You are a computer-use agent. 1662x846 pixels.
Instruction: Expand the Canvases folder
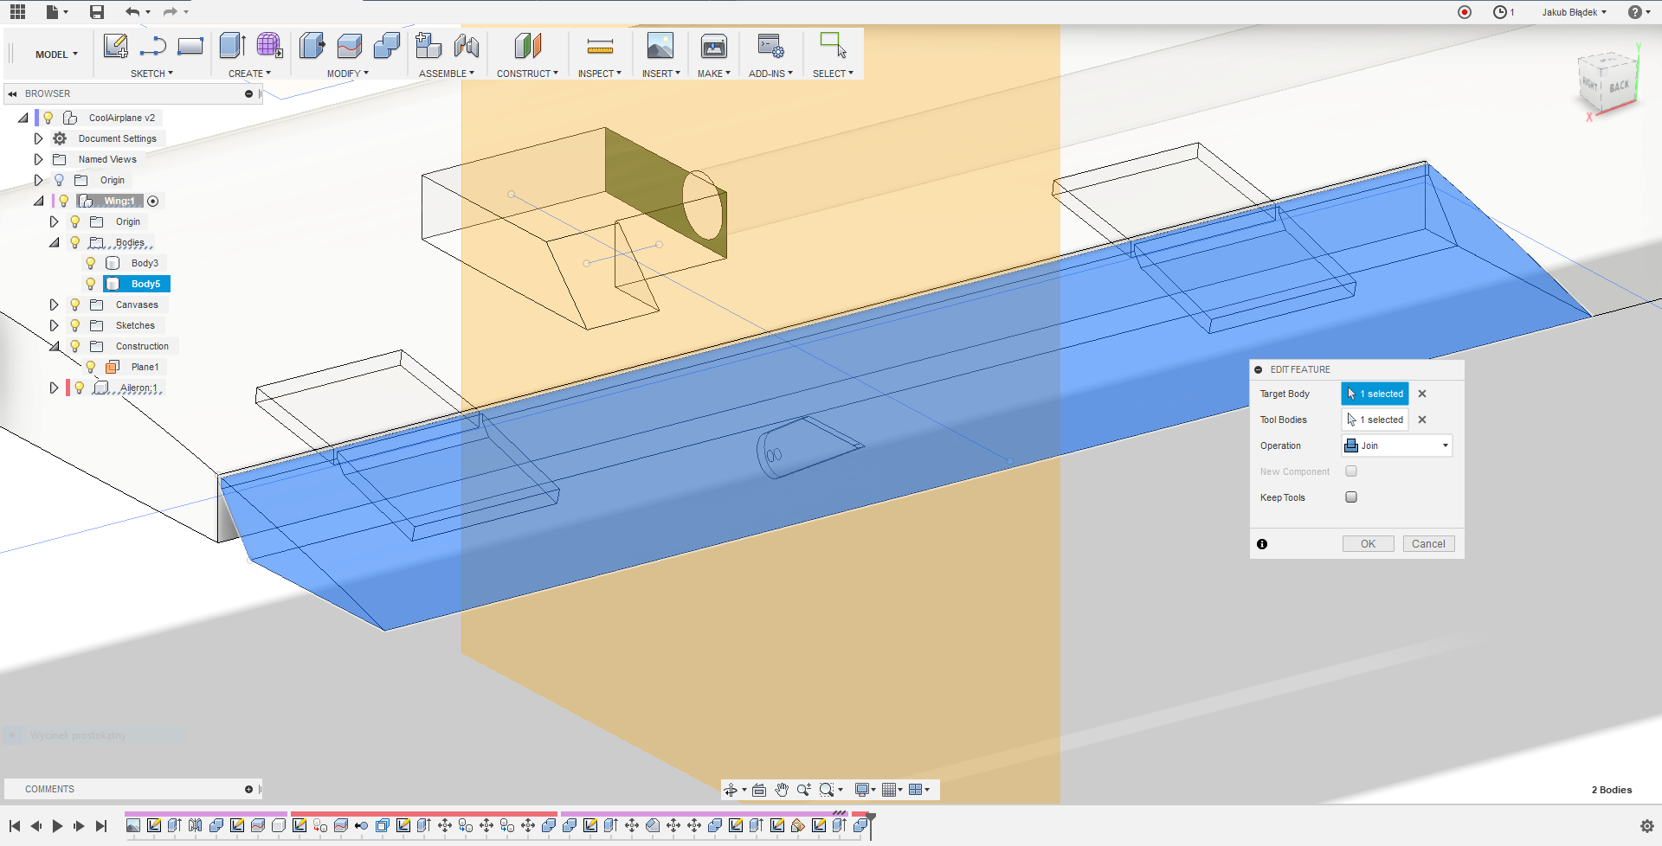(x=54, y=304)
